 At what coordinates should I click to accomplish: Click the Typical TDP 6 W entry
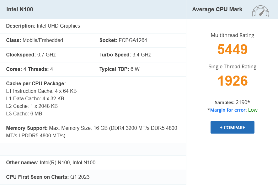click(x=120, y=69)
